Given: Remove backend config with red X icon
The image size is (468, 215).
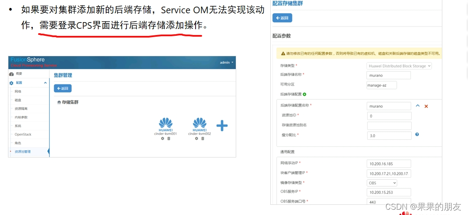Looking at the screenshot, I should [426, 106].
